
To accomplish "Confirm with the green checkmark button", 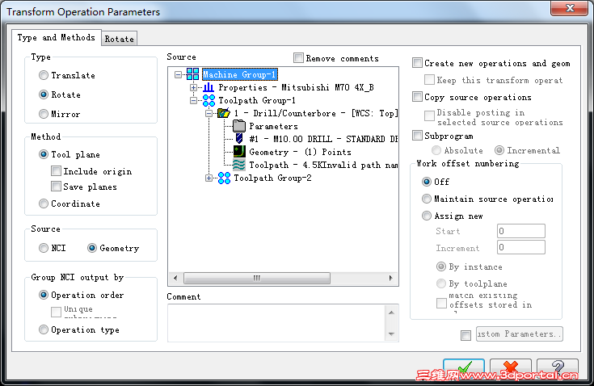I will click(x=464, y=368).
